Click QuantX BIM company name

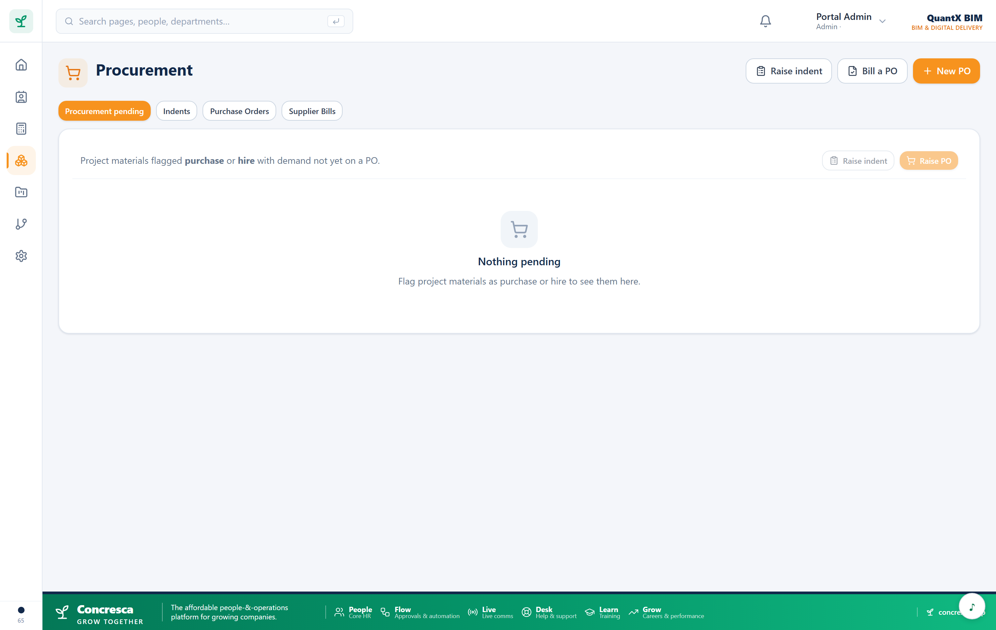click(954, 18)
